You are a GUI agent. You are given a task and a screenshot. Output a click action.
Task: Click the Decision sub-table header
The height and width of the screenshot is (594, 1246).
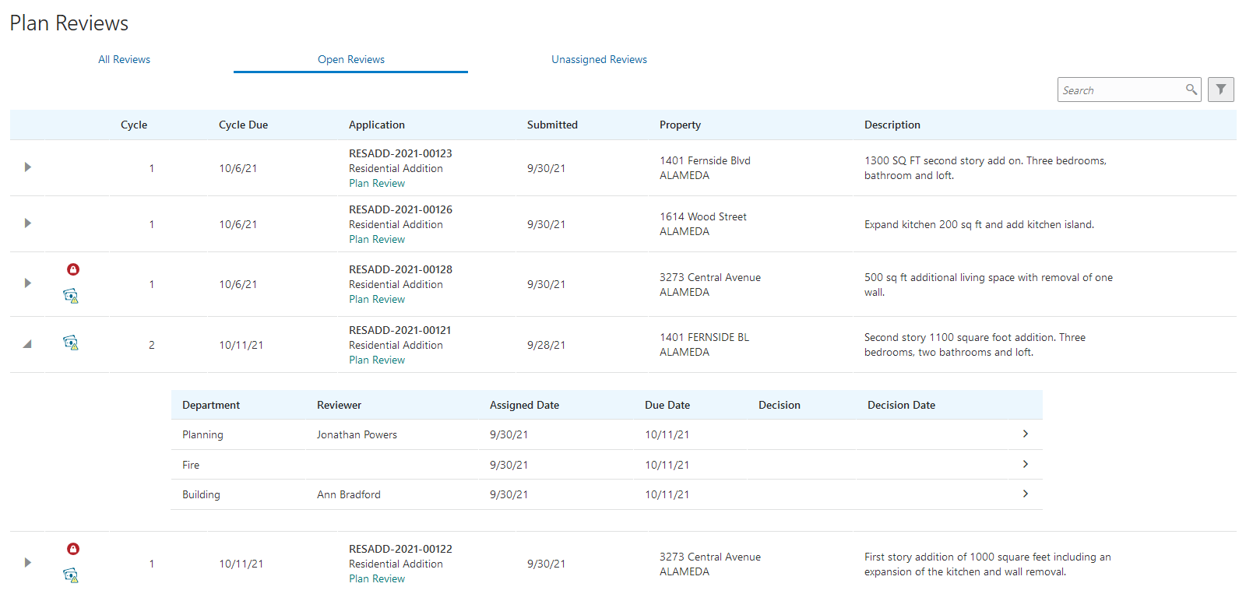(x=780, y=405)
